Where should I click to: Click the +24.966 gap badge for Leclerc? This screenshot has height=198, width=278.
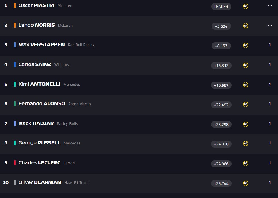[x=221, y=164]
